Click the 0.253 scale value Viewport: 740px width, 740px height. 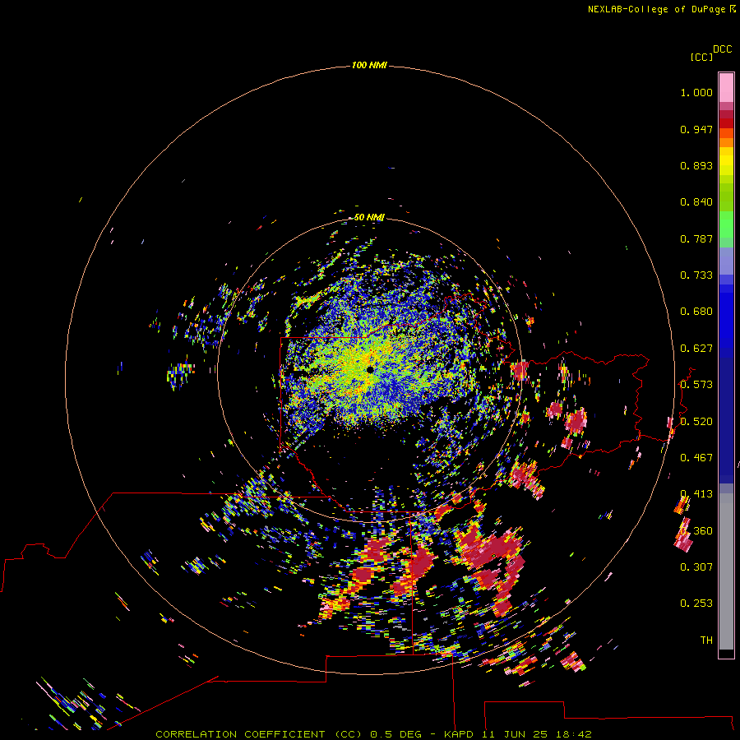[696, 604]
